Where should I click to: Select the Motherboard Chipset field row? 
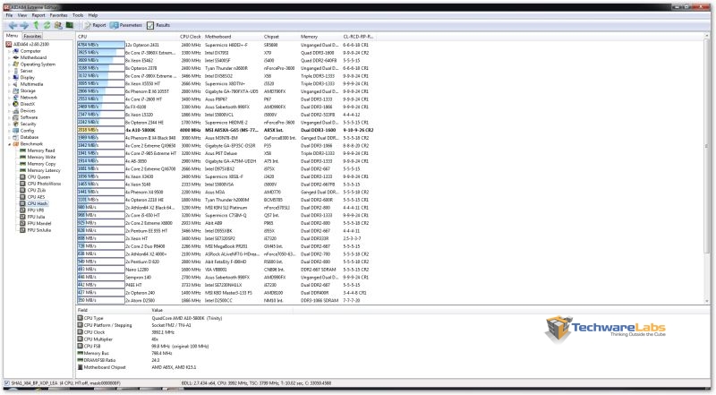(137, 367)
